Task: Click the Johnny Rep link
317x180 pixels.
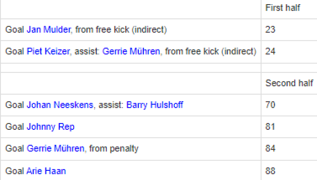Action: (50, 127)
